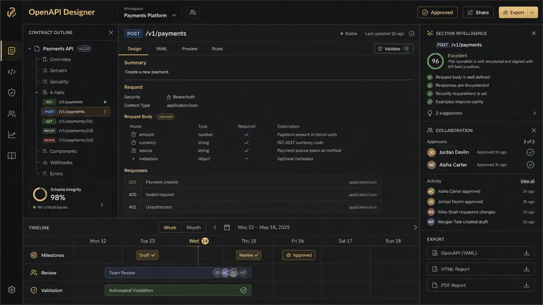This screenshot has height=305, width=543.
Task: Click the Review row people icon
Action: pyautogui.click(x=34, y=273)
